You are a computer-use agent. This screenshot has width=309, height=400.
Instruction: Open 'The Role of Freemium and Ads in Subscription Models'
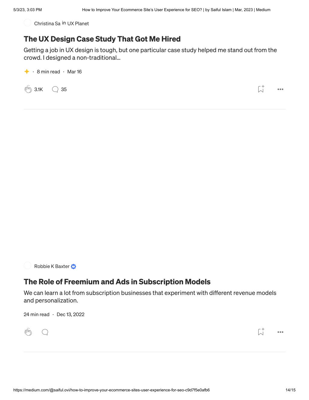(x=117, y=282)
